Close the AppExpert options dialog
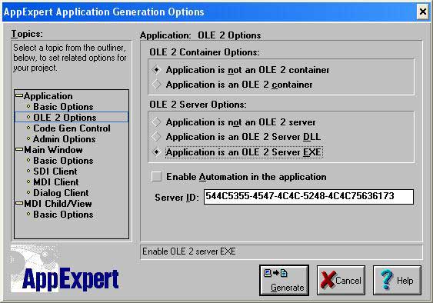 (422, 12)
